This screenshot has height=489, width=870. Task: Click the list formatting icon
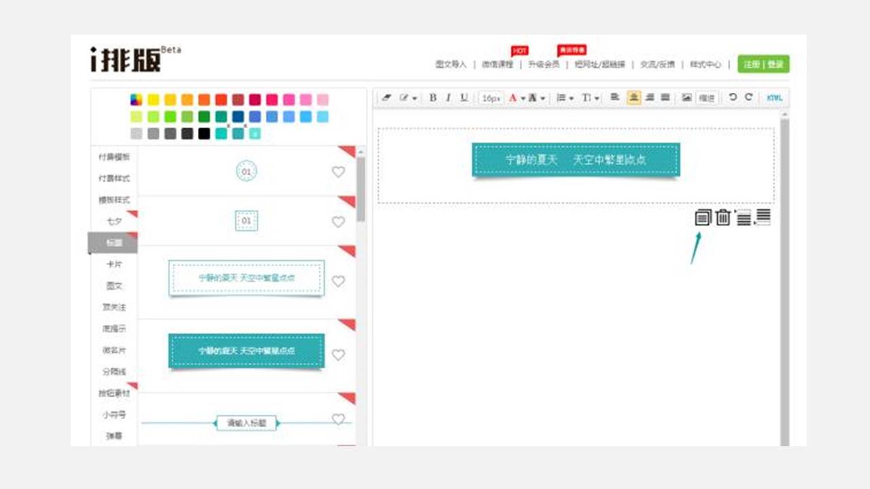(561, 98)
